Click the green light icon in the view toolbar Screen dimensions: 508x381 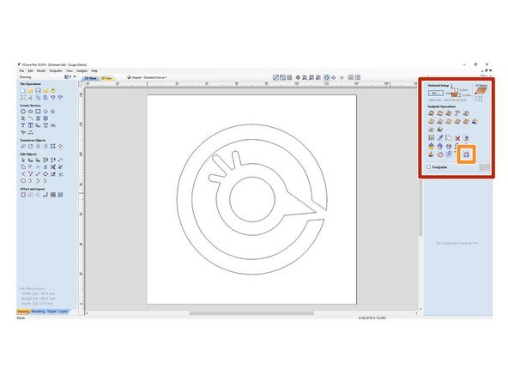point(342,77)
